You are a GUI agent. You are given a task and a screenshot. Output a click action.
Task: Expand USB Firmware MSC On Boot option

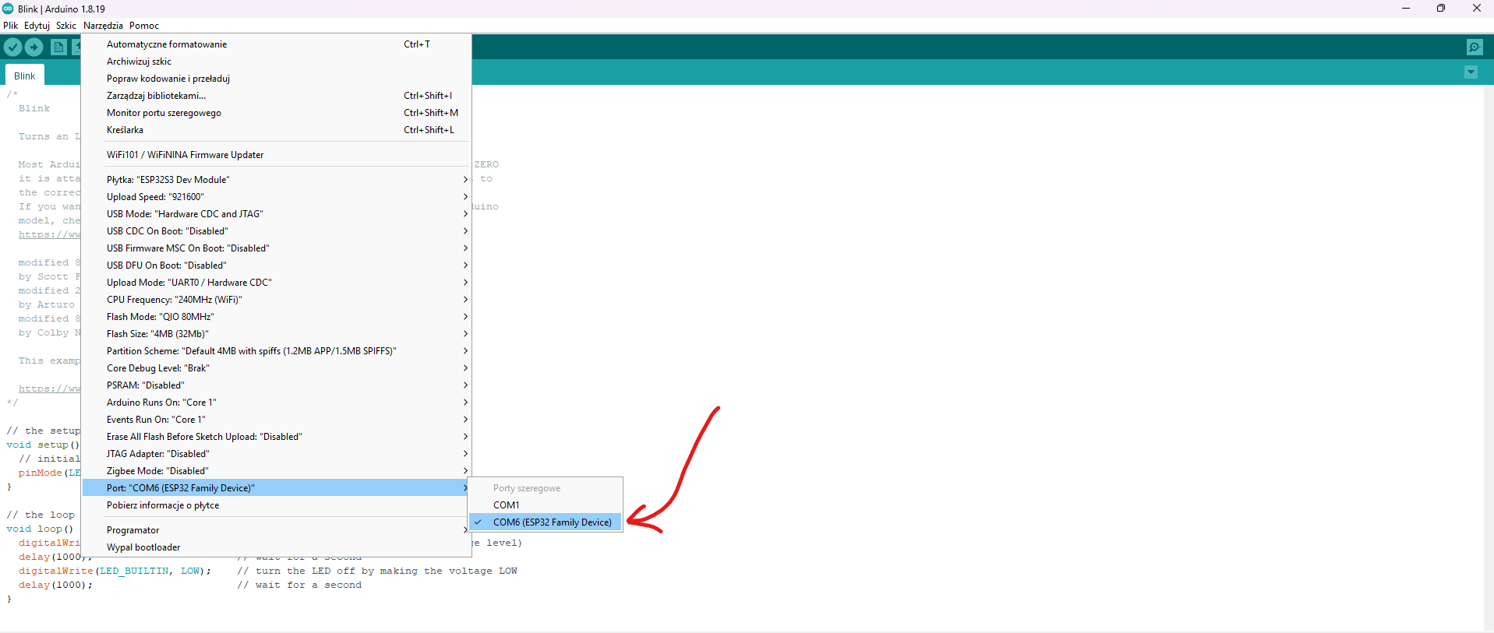coord(277,248)
